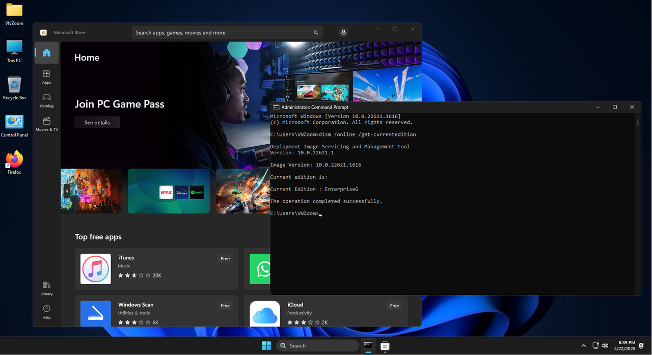Viewport: 652px width, 355px height.
Task: Click The operation completed successfully line
Action: [x=326, y=201]
